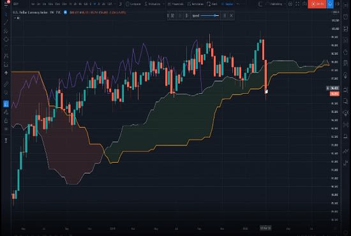Click the plus button on the price label
Screen dimensions: 351x236
coord(328,88)
